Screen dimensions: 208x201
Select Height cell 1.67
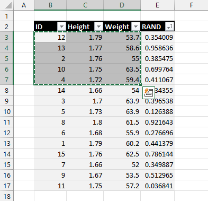pos(85,175)
